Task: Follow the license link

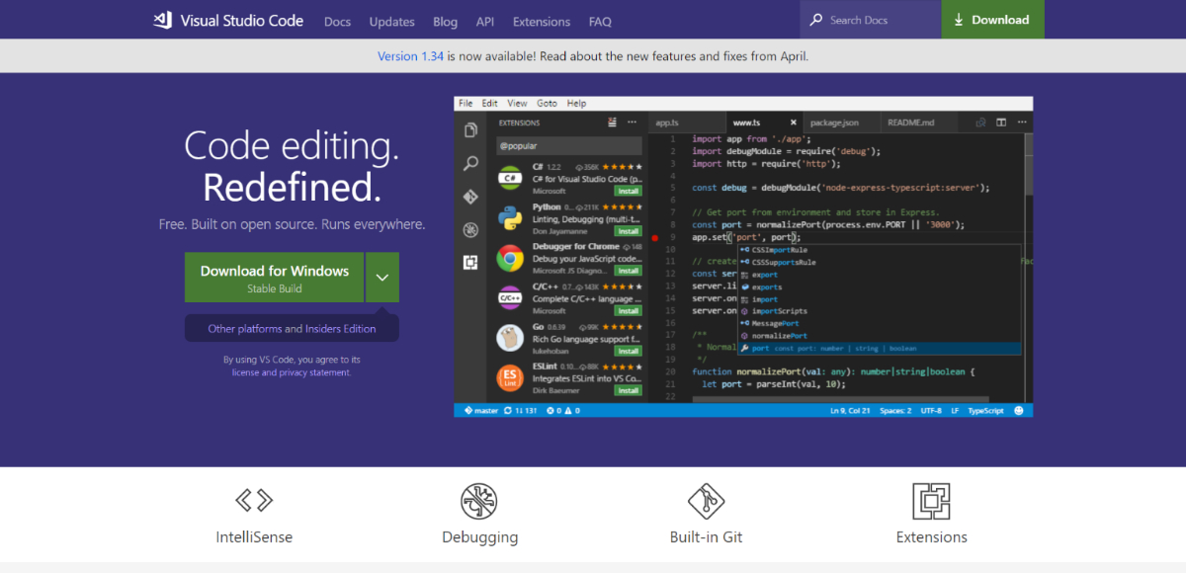Action: point(245,372)
